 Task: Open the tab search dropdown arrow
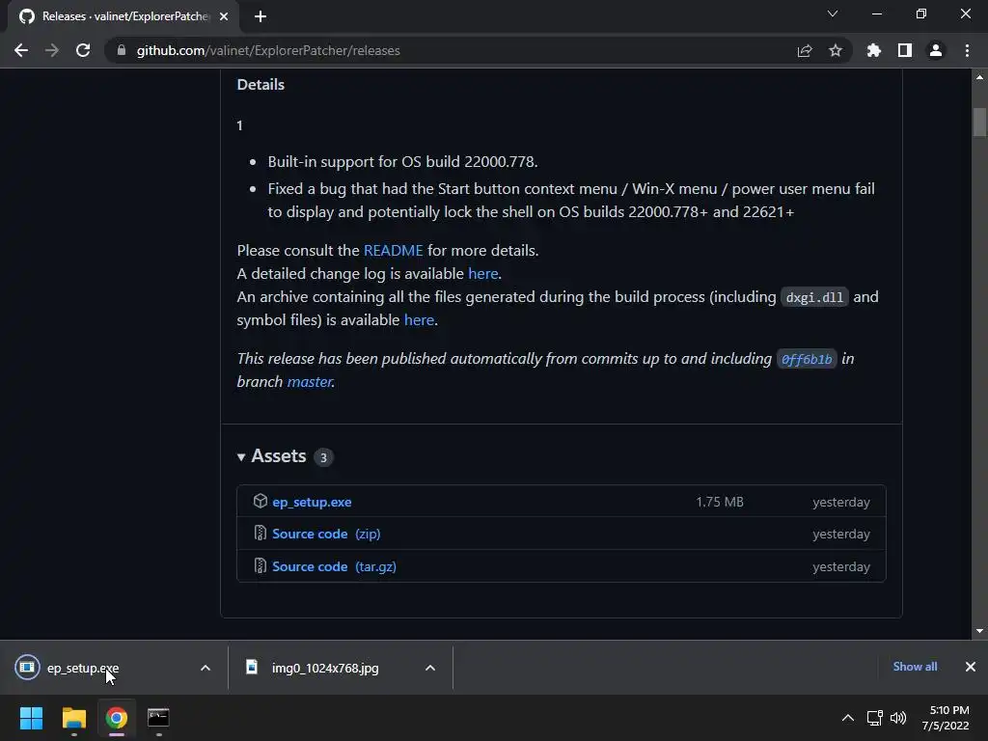pos(833,14)
